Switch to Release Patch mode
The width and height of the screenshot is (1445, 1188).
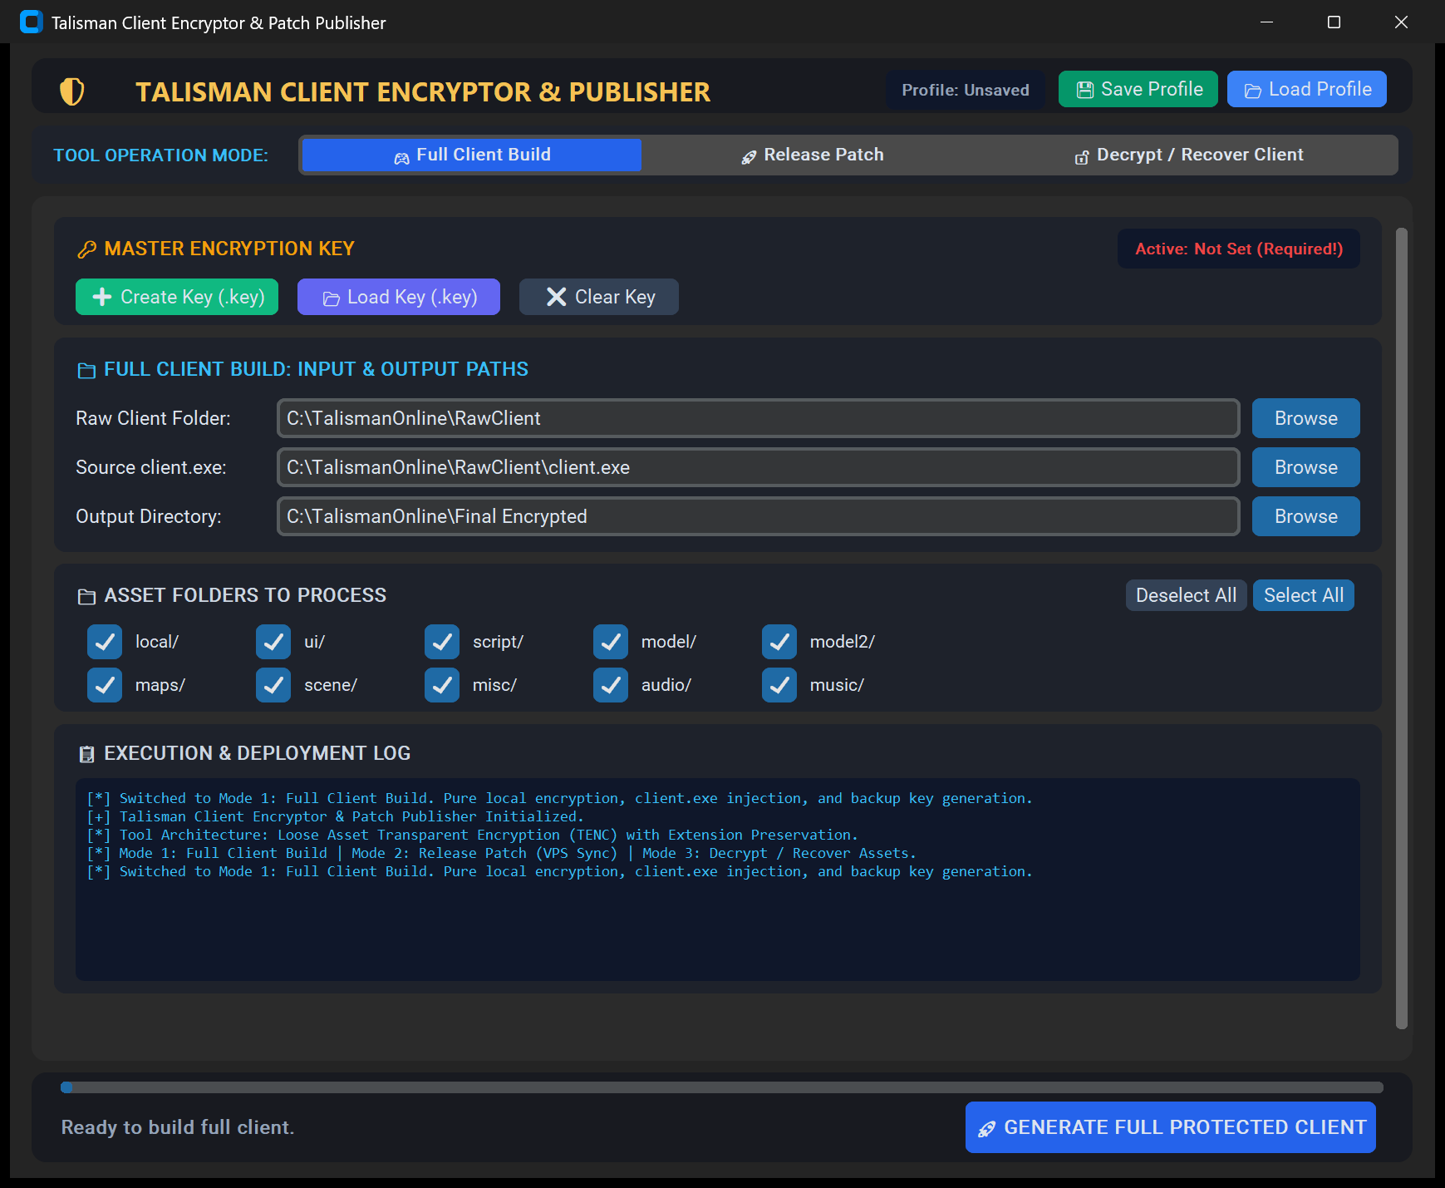pyautogui.click(x=813, y=155)
